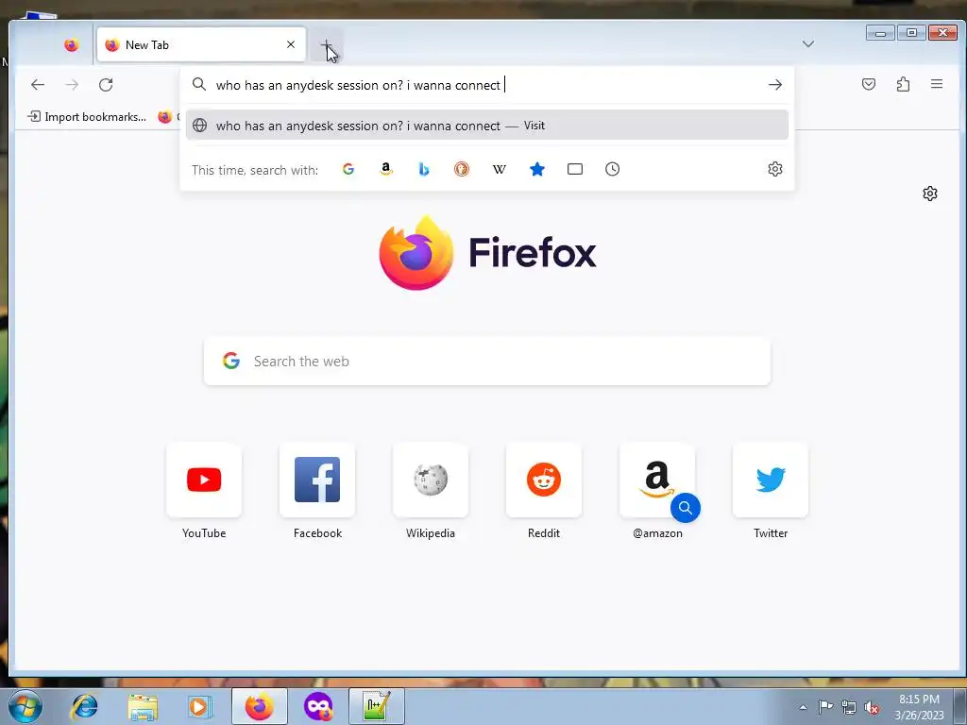Open a new tab with plus button

pyautogui.click(x=326, y=45)
